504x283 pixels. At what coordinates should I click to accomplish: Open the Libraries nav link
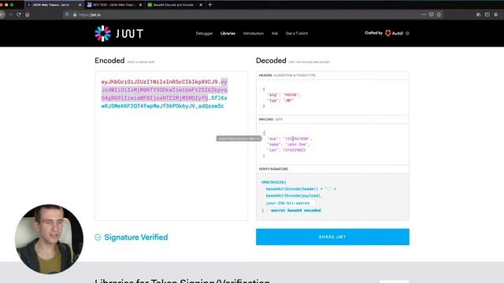pos(228,33)
